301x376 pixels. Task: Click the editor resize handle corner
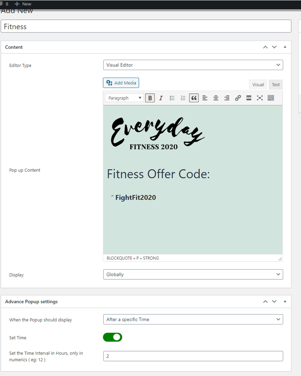(x=280, y=259)
